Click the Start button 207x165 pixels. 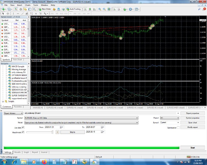[x=193, y=148]
